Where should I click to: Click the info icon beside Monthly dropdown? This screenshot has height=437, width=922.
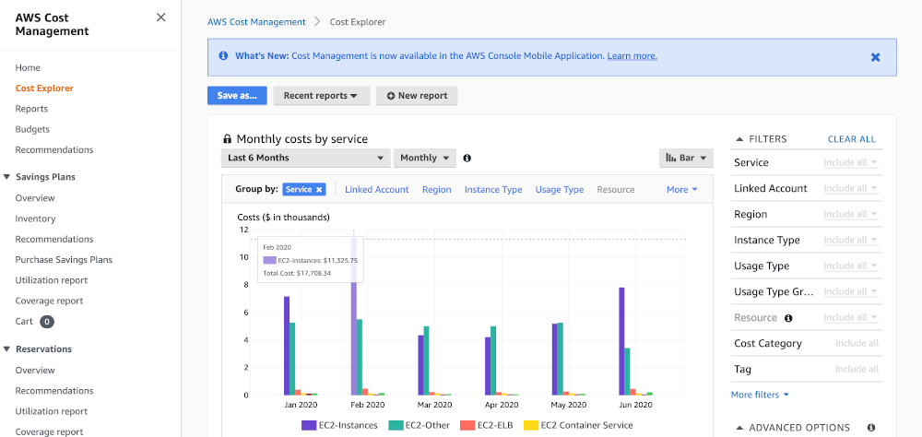pyautogui.click(x=467, y=159)
